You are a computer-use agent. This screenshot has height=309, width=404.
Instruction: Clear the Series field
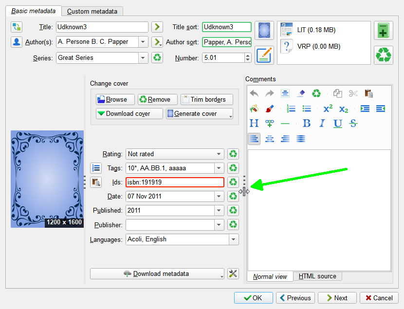157,58
